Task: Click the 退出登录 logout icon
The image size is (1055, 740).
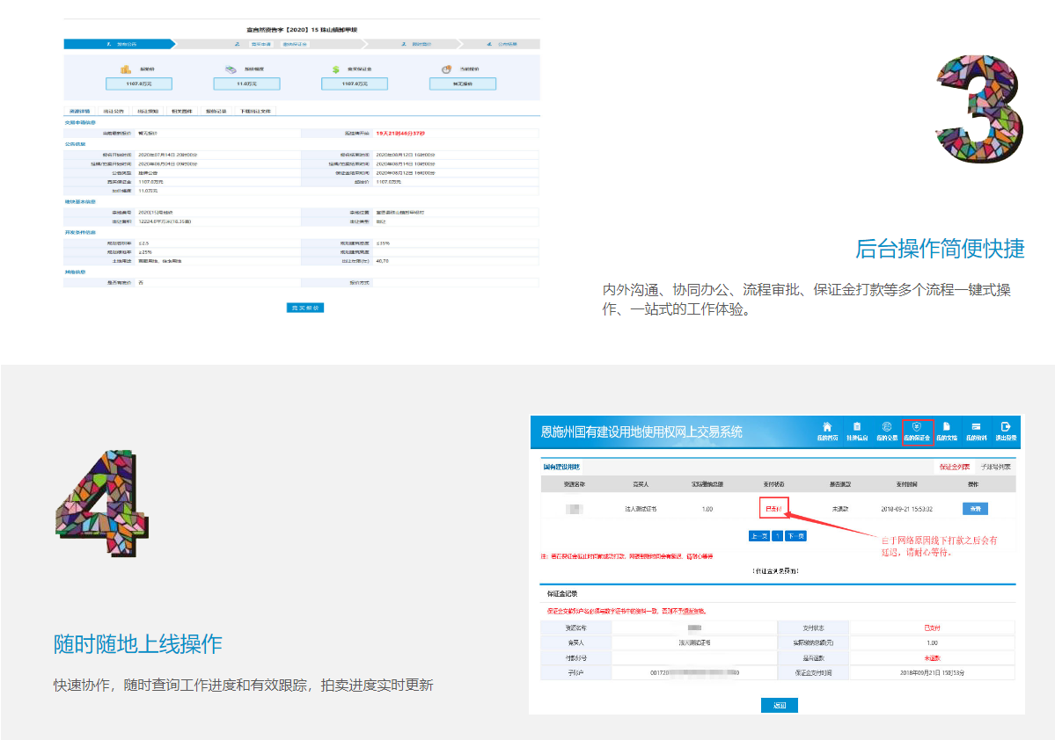Action: point(1006,427)
